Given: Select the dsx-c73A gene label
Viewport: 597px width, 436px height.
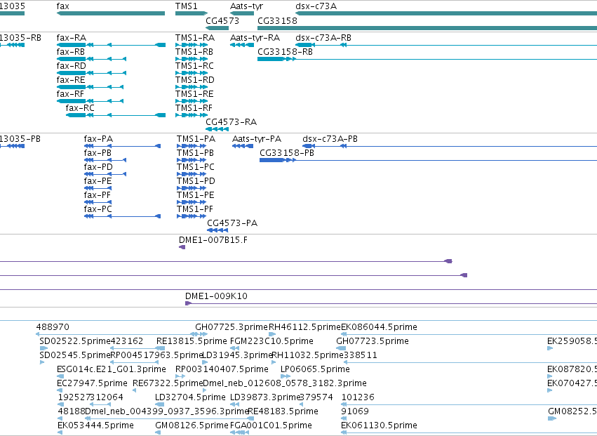Looking at the screenshot, I should tap(316, 6).
